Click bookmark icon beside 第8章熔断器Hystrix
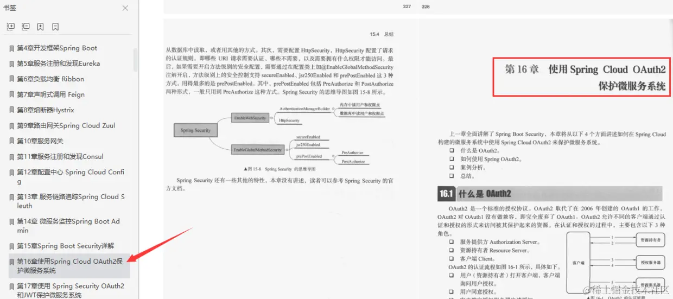 12,110
